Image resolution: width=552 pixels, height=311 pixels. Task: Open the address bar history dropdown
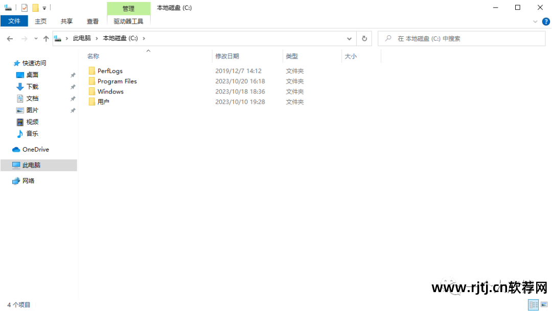(349, 38)
